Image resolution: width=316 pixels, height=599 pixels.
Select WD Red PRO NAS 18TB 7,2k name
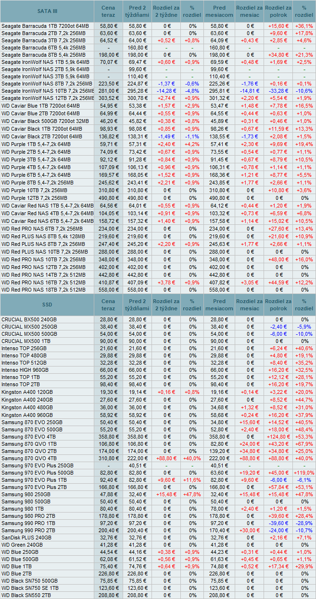[x=44, y=290]
